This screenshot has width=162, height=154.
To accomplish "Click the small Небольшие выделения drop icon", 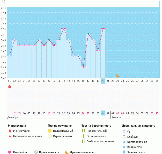I will [10, 136].
